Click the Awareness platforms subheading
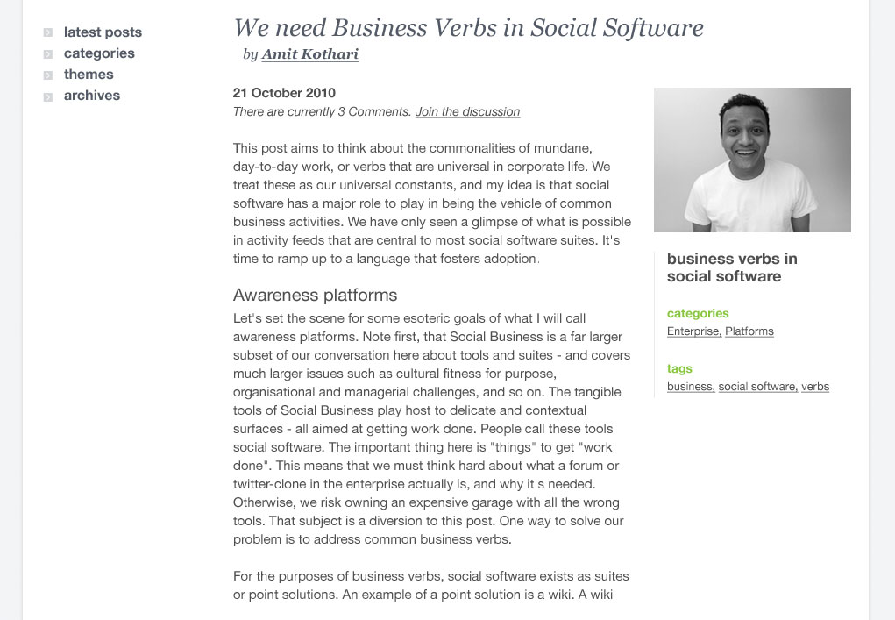 315,296
